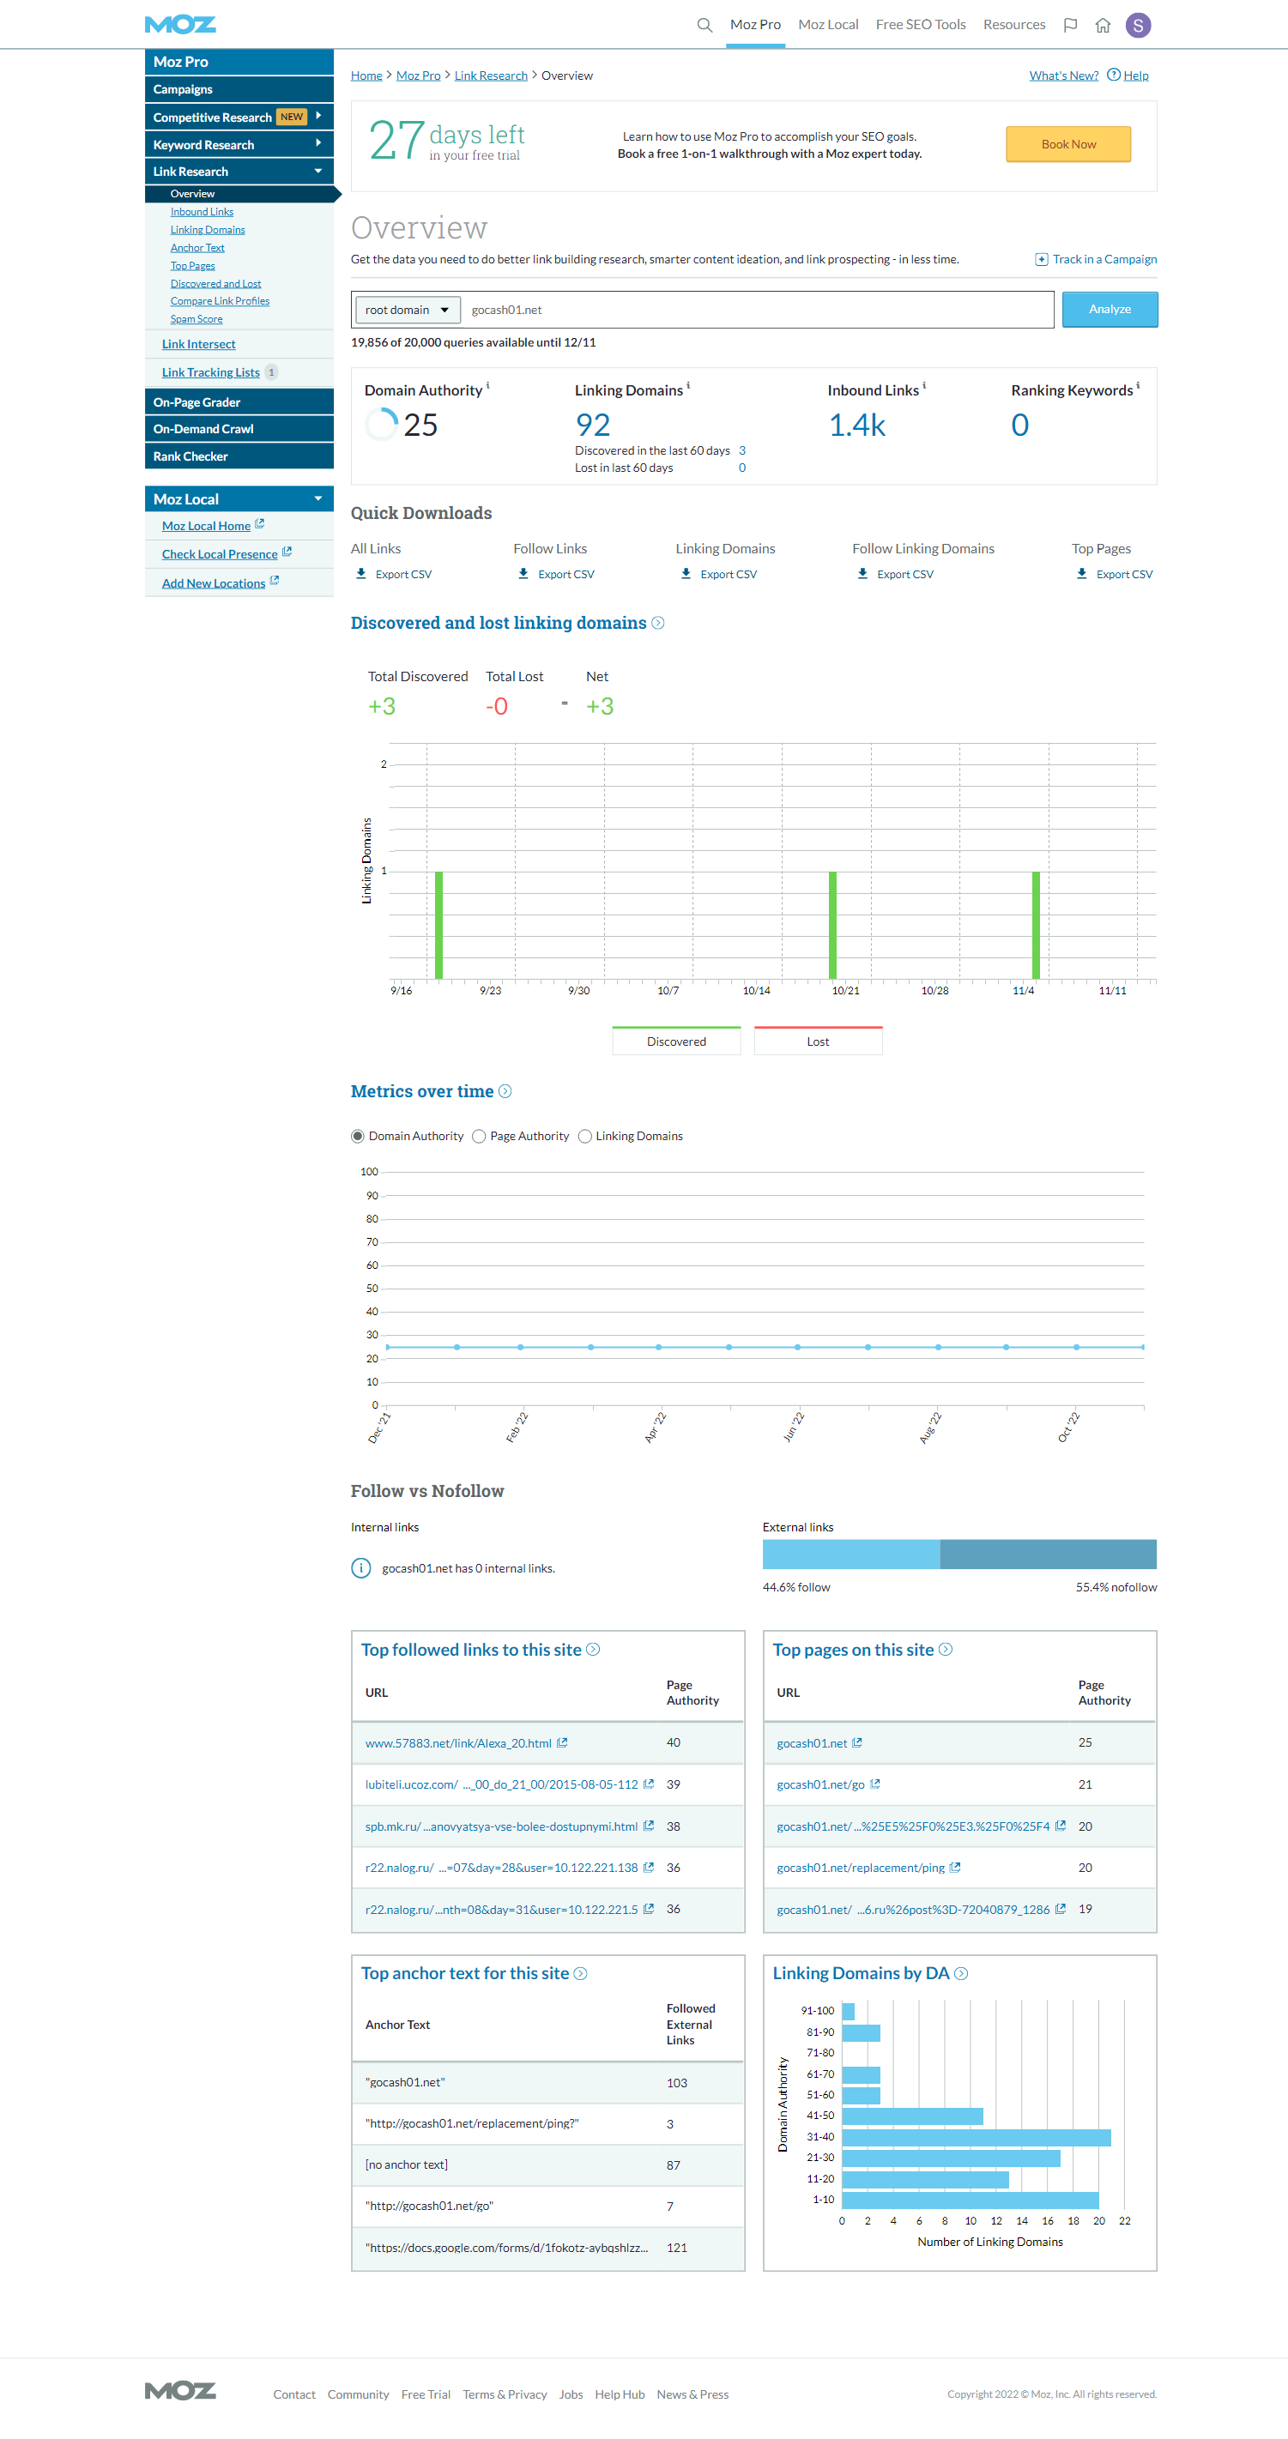Click the nofollow portion of external links bar
The height and width of the screenshot is (2439, 1288).
coord(1049,1554)
